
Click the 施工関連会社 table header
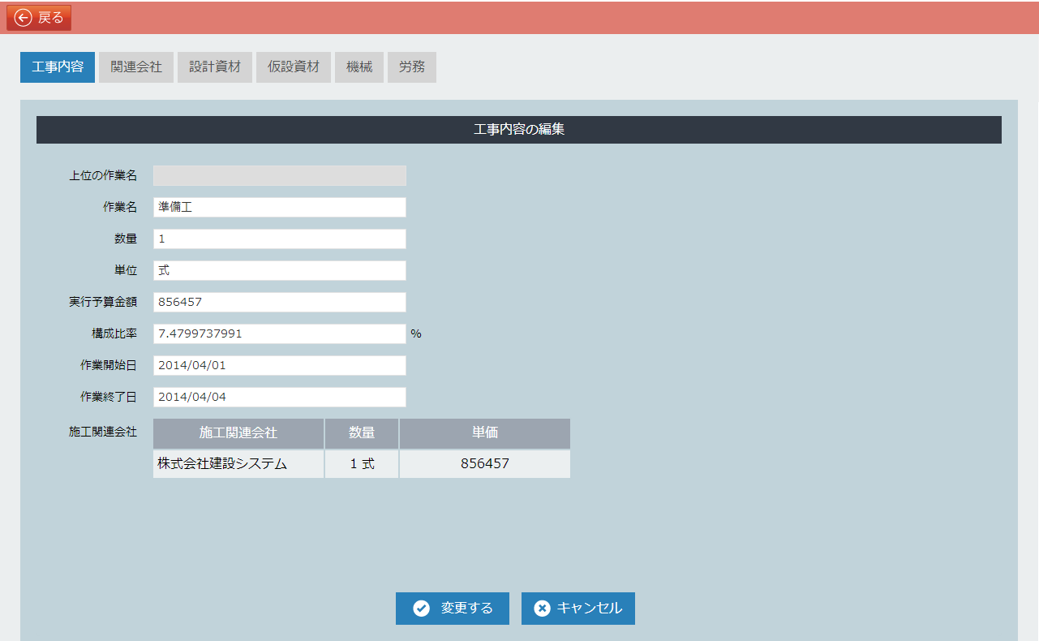(238, 433)
